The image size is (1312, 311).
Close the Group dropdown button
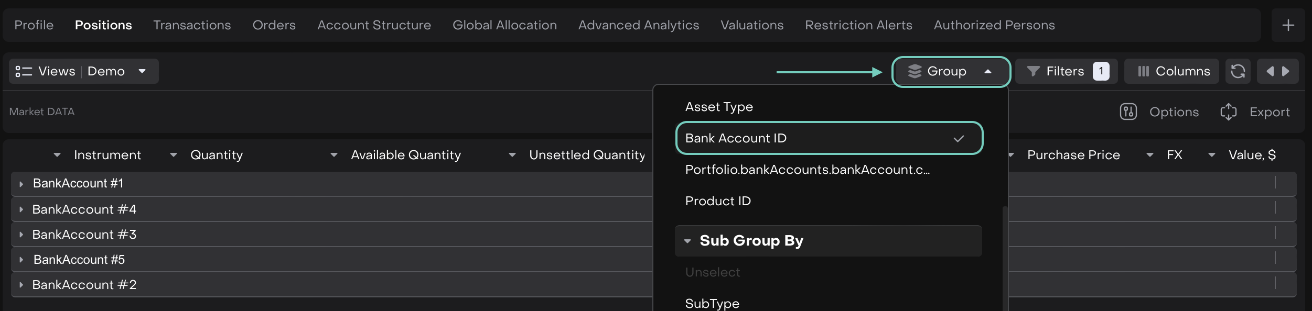pyautogui.click(x=950, y=72)
